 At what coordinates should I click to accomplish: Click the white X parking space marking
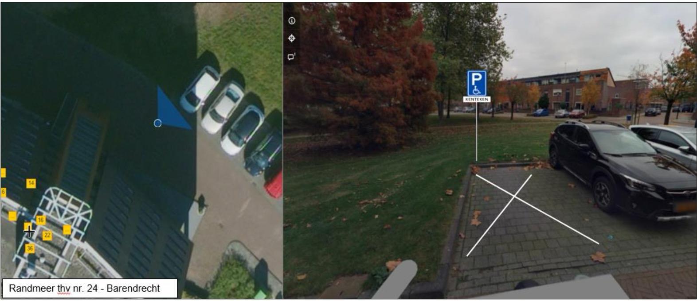click(x=533, y=215)
